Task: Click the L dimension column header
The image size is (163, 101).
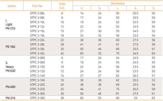Action: pos(117,8)
